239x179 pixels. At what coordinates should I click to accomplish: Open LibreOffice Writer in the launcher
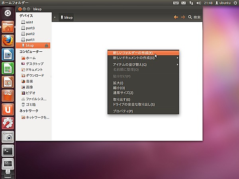coord(8,54)
